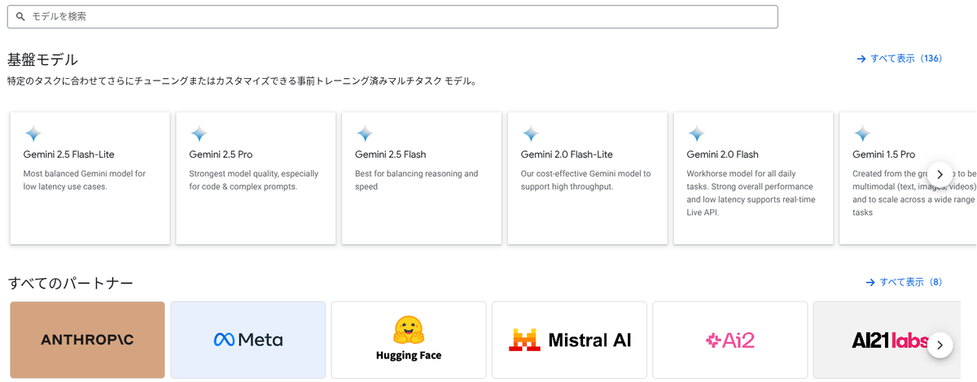Screen dimensions: 977x382
Task: Click Gemini 2.5 Pro sparkle icon
Action: pyautogui.click(x=199, y=133)
